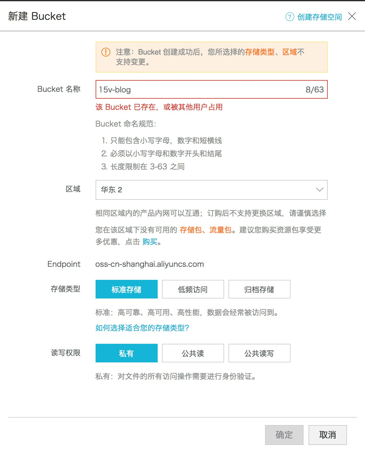Open 如何选择适合您的存储类型? guide link
Viewport: 365px width, 453px height.
(x=142, y=328)
